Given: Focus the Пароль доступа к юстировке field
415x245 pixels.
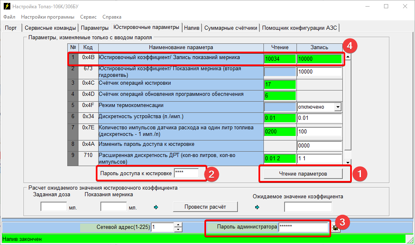Looking at the screenshot, I should (x=186, y=173).
